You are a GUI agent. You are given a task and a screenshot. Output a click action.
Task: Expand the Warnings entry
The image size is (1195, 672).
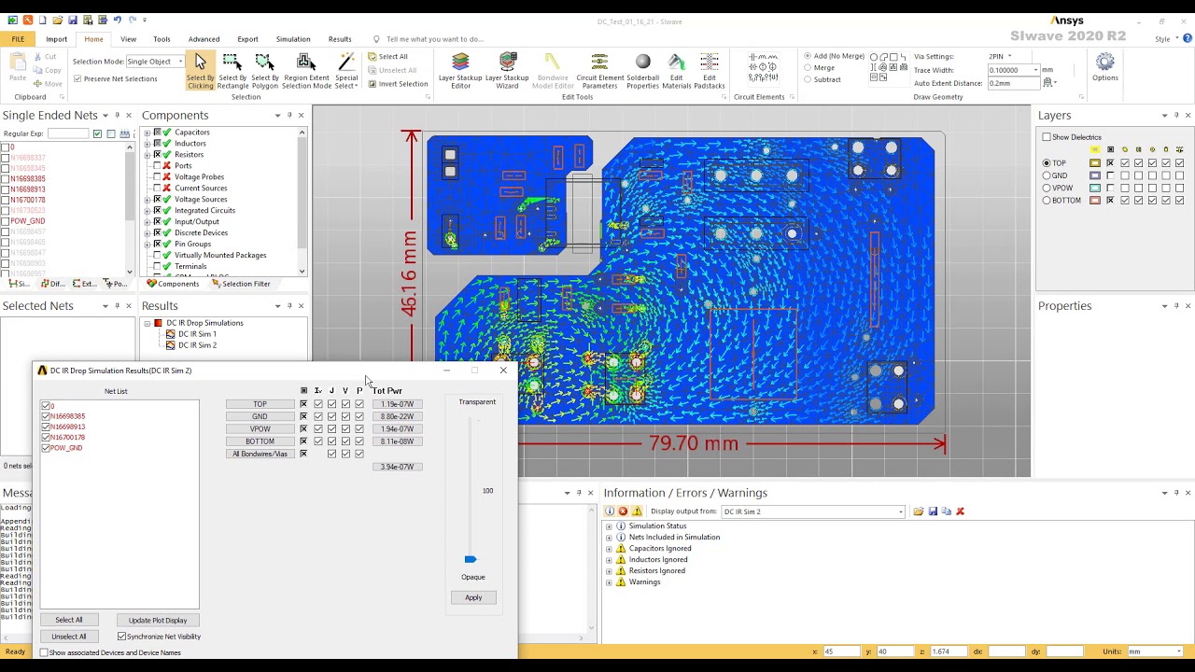(x=609, y=582)
